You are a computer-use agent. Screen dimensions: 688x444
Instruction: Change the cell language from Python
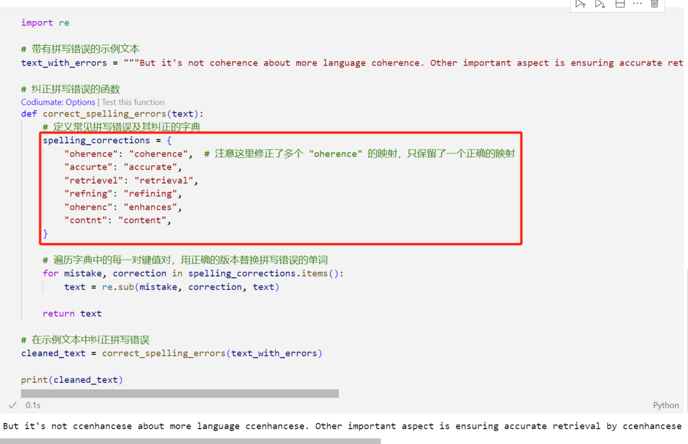(666, 405)
